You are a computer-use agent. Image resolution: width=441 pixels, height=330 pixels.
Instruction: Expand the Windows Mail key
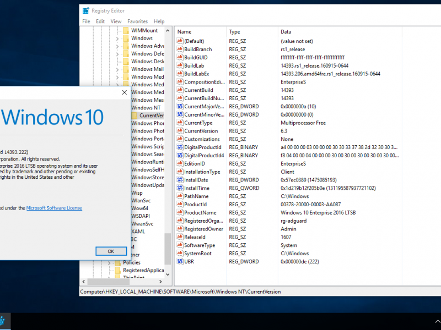[x=117, y=69]
